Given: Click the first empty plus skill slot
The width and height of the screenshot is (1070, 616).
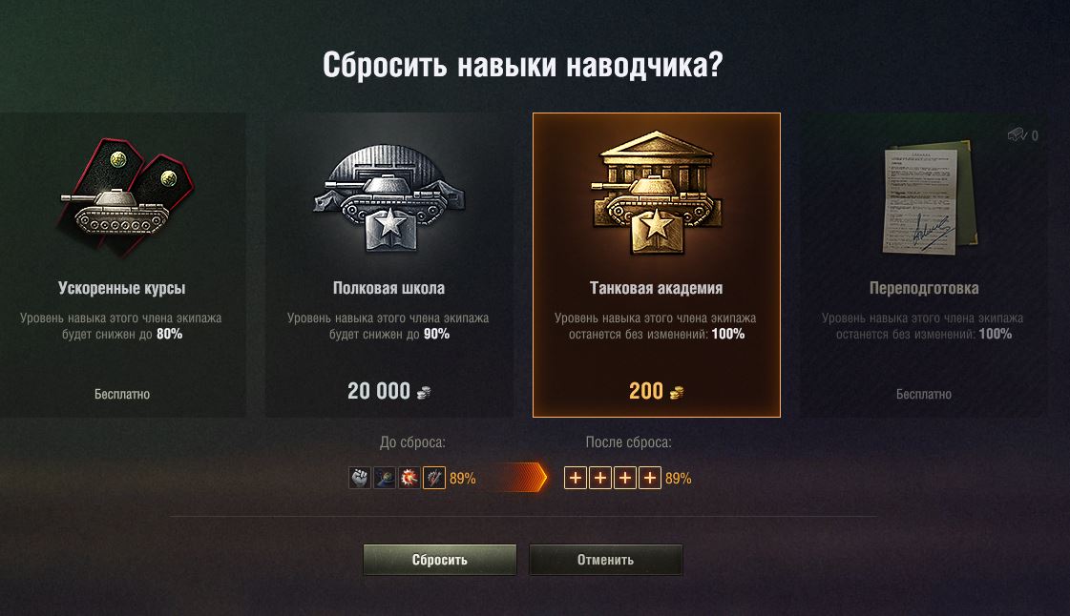Looking at the screenshot, I should pyautogui.click(x=576, y=478).
